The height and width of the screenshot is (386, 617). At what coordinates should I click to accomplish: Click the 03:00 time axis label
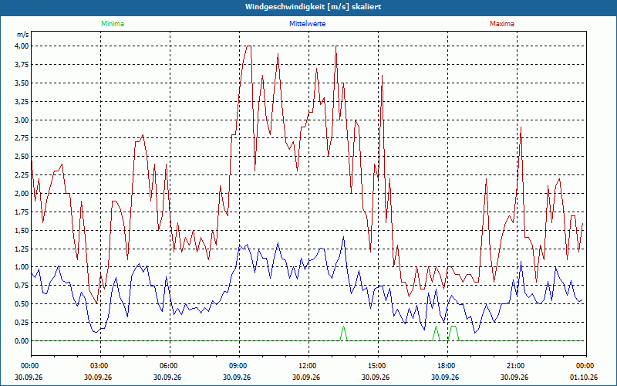tap(98, 366)
